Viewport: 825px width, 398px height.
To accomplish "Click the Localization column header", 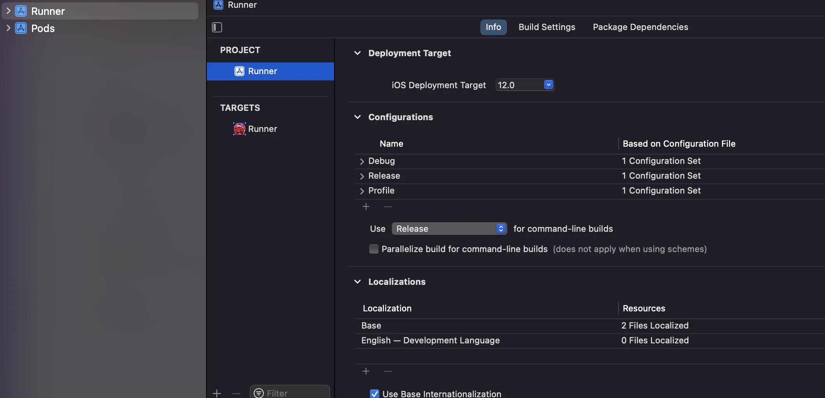I will point(387,308).
